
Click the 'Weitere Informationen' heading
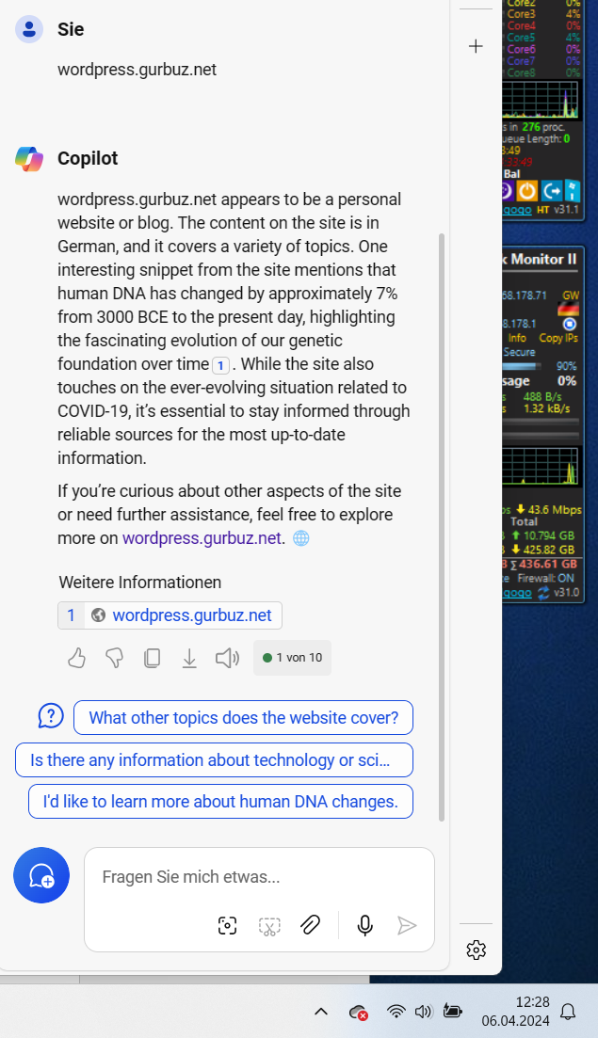coord(139,583)
